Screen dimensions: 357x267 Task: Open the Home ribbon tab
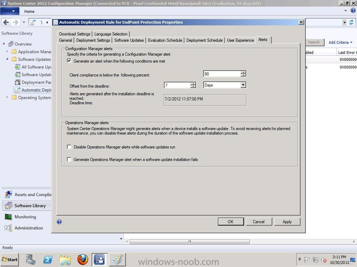(x=29, y=11)
